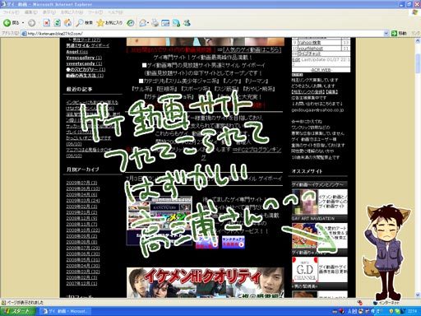The height and width of the screenshot is (316, 421).
Task: Refresh the page with green arrows icon
Action: coord(57,23)
